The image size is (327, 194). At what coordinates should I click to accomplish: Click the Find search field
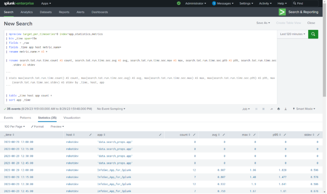point(305,3)
